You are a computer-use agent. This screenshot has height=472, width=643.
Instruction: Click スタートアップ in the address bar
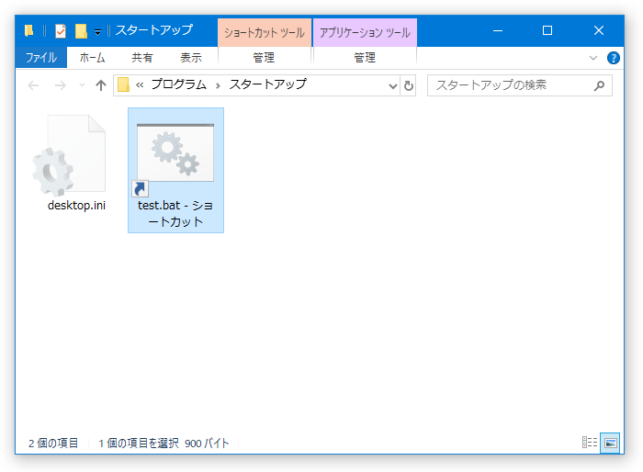(267, 84)
